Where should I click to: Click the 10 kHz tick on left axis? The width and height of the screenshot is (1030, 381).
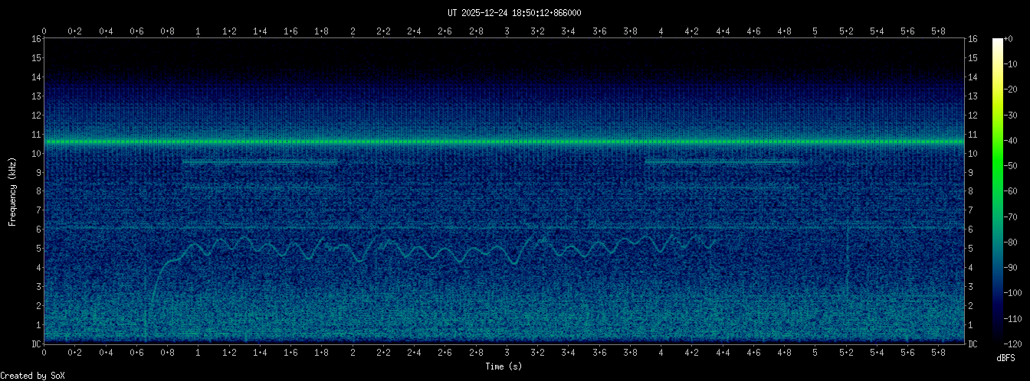[x=36, y=153]
